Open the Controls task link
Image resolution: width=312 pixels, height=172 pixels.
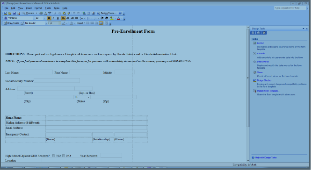point(261,53)
